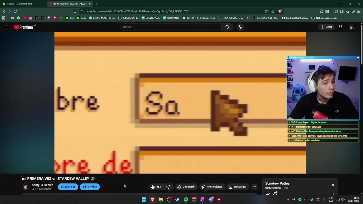Expand regalos mica bookmark folder
363x204 pixels.
[x=206, y=18]
